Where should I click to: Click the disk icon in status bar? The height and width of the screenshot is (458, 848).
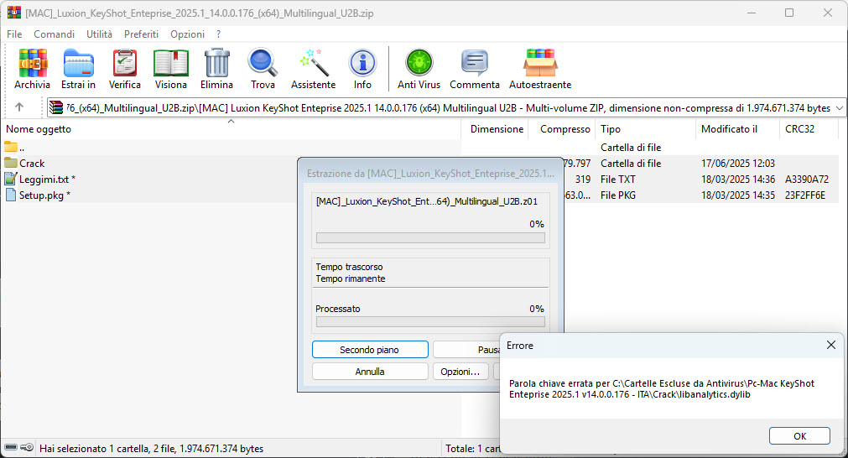11,448
